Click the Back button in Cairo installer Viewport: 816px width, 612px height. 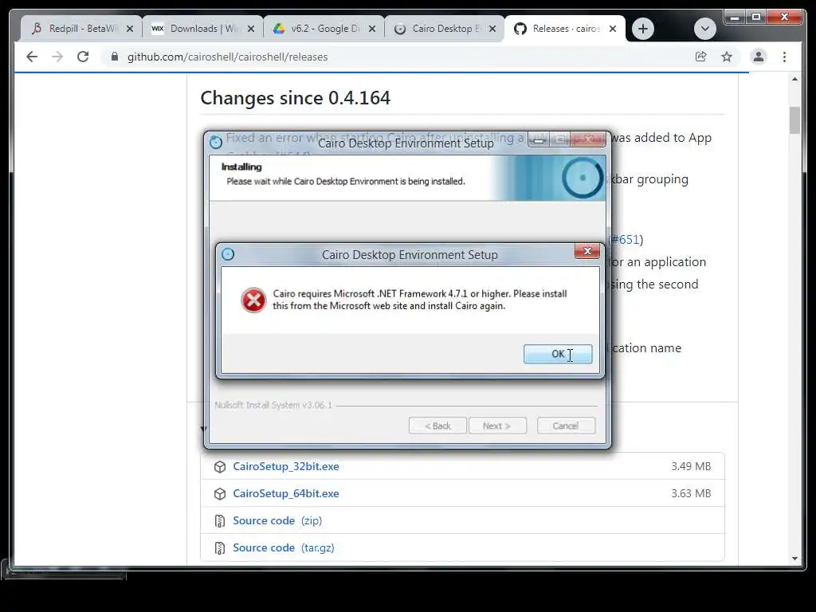[x=437, y=426]
